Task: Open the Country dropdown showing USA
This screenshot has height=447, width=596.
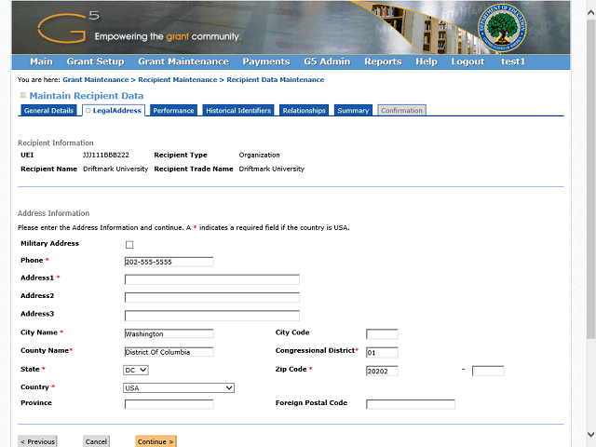Action: [179, 387]
